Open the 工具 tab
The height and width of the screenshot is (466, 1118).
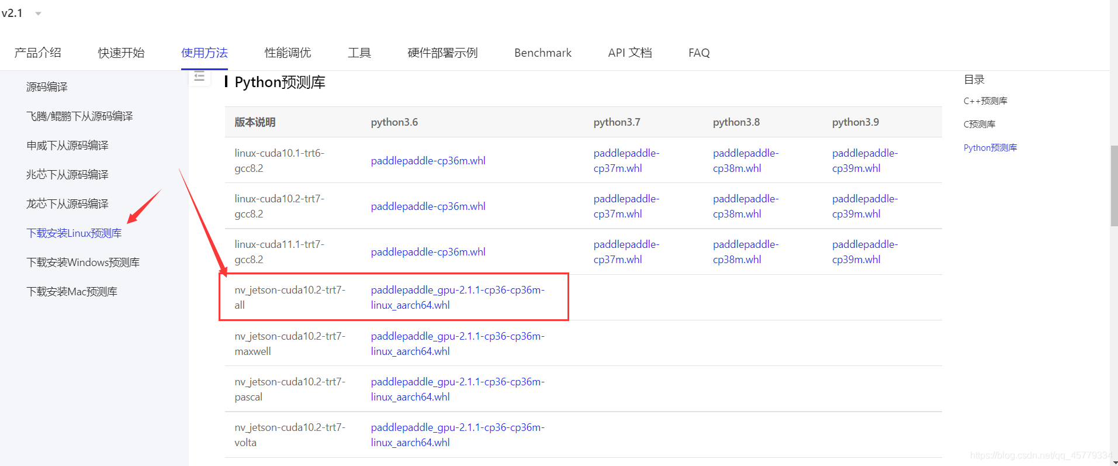click(x=359, y=53)
